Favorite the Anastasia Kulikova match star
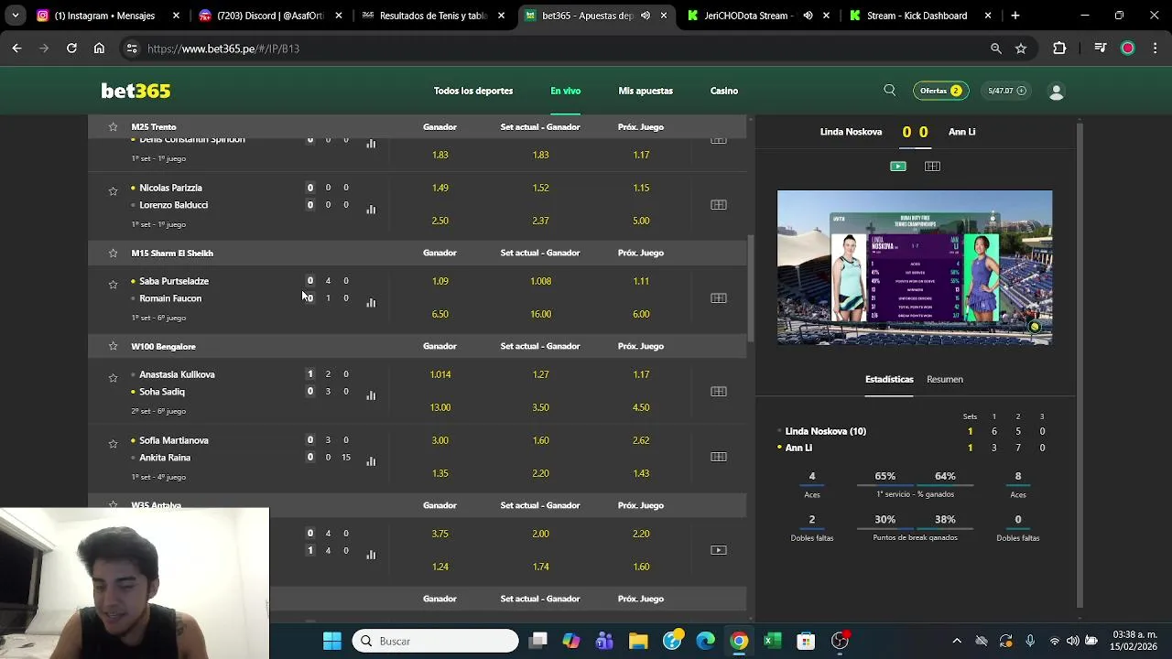This screenshot has height=659, width=1172. (113, 378)
